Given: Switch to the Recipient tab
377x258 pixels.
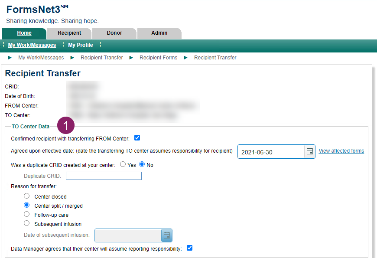Looking at the screenshot, I should coord(69,33).
